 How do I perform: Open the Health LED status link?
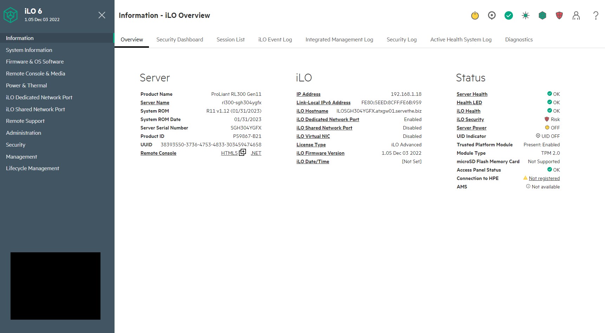pos(469,102)
